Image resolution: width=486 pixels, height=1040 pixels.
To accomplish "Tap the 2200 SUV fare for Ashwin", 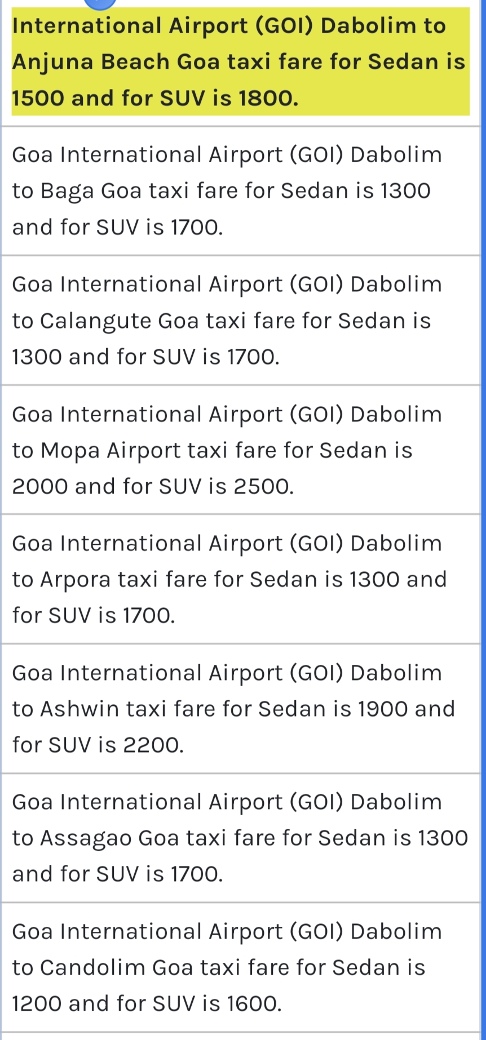I will pyautogui.click(x=153, y=745).
